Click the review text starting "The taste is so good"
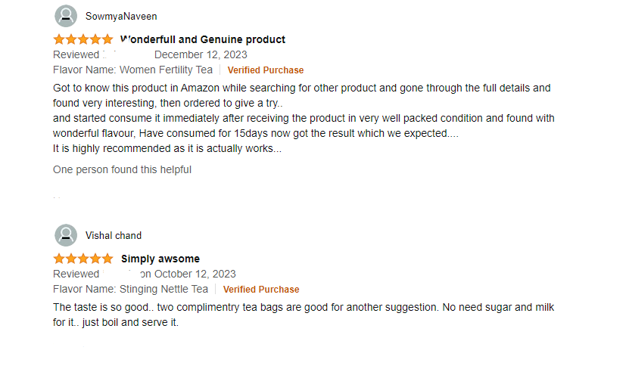This screenshot has width=629, height=369. click(x=303, y=307)
